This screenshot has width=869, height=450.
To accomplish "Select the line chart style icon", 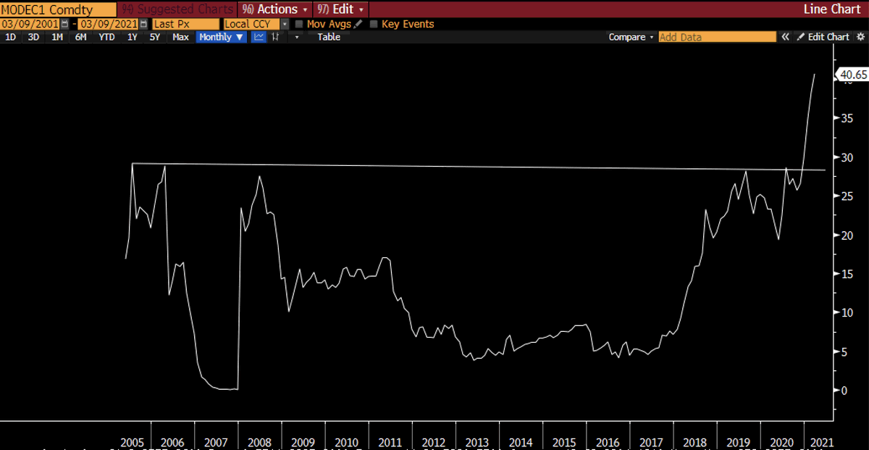I will pos(259,37).
